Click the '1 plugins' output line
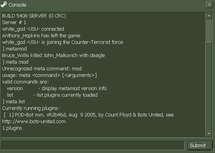Screen dimensions: 215x153 pyautogui.click(x=12, y=128)
